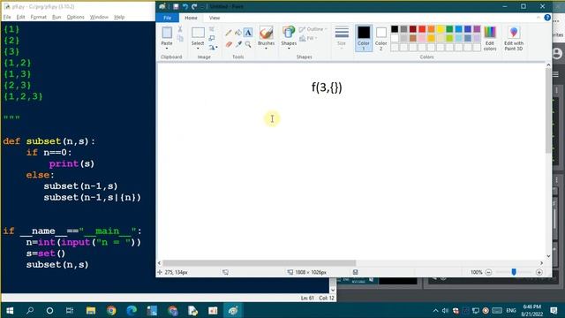Open File Explorer from the taskbar
The image size is (565, 318).
coord(91,310)
